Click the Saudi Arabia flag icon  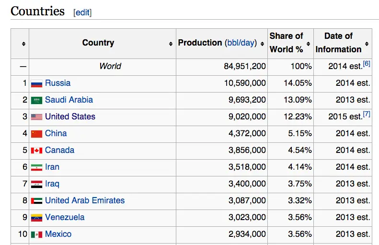pos(36,101)
